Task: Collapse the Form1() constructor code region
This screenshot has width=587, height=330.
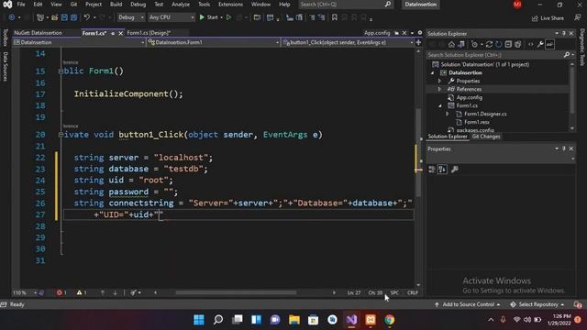Action: coord(61,71)
